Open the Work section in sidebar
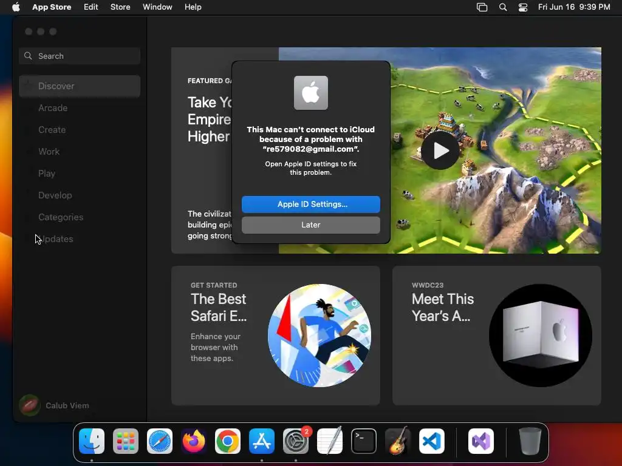The image size is (622, 466). [49, 151]
